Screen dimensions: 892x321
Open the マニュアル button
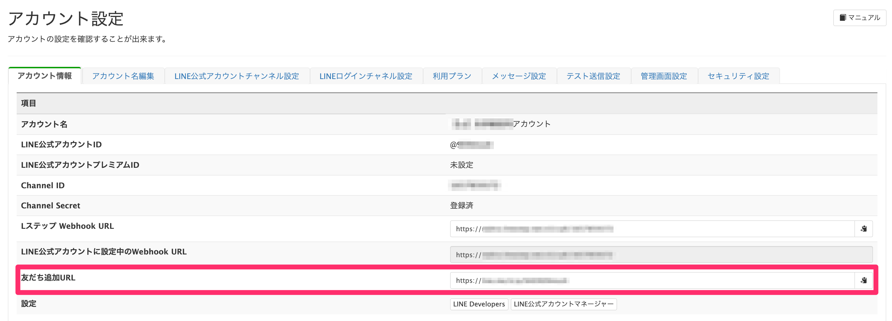(859, 18)
